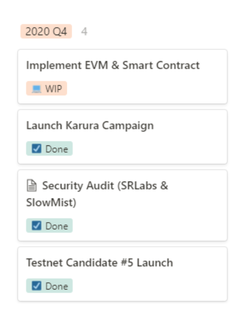The height and width of the screenshot is (334, 245).
Task: Select the 2020 Q4 group label
Action: point(46,32)
